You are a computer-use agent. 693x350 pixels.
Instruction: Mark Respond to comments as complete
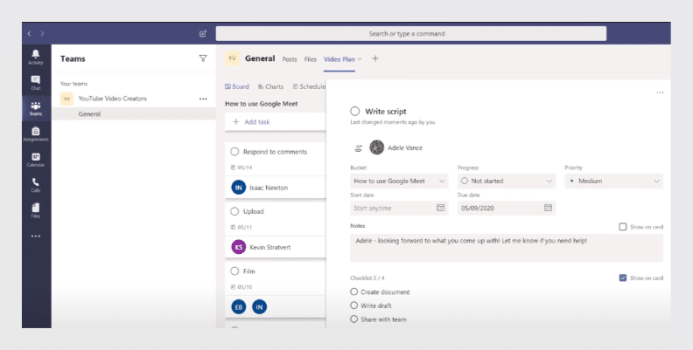click(234, 152)
